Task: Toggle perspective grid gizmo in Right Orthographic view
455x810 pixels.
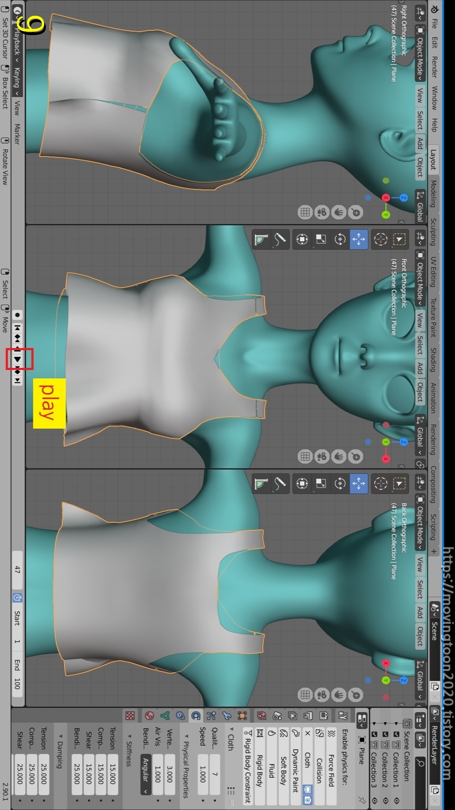Action: [305, 212]
